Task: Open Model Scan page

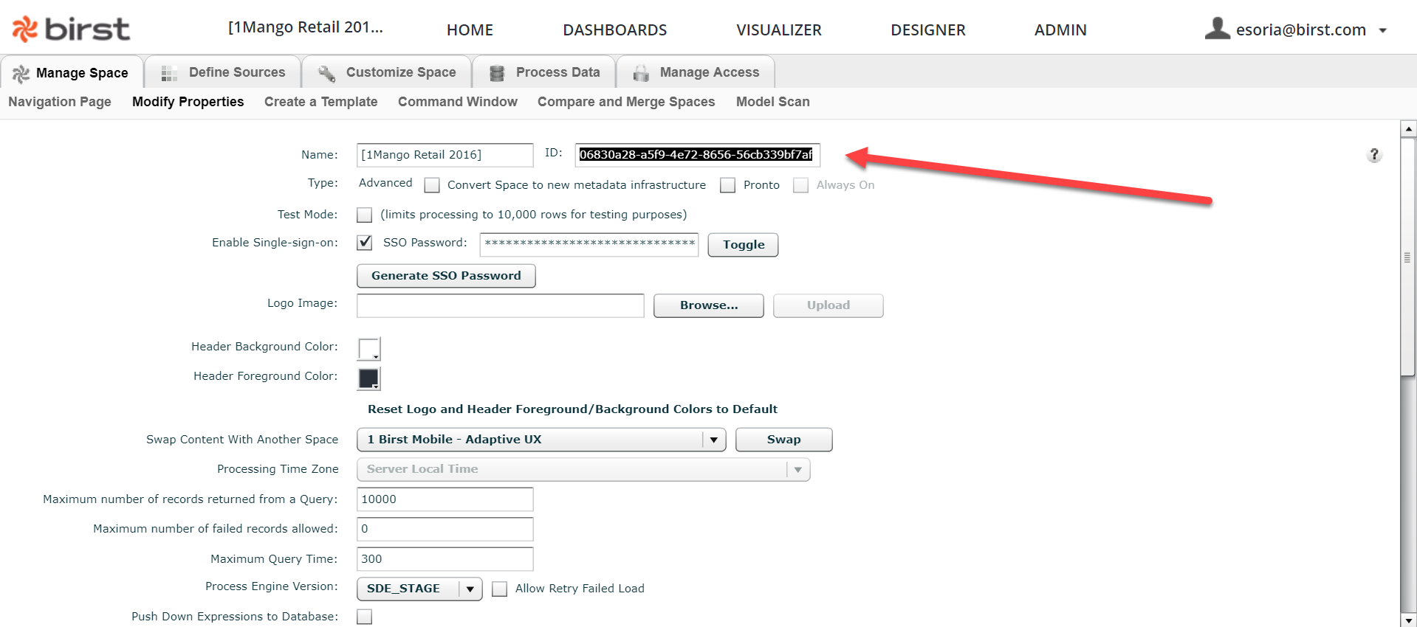Action: click(x=772, y=102)
